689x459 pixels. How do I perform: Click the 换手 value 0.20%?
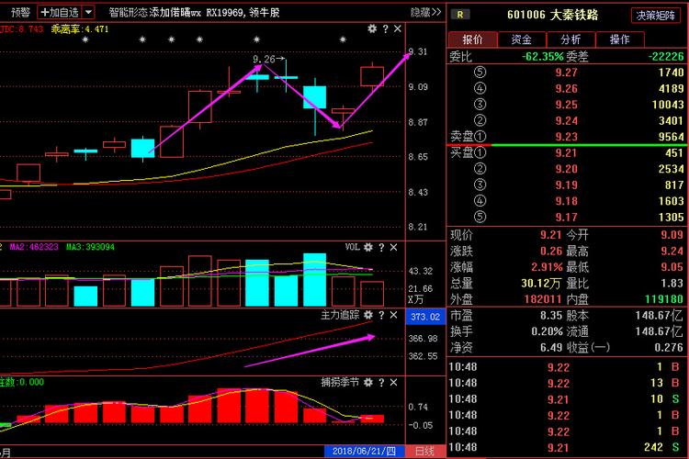click(x=547, y=331)
